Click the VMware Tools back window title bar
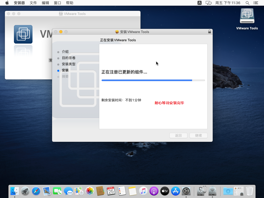The height and width of the screenshot is (198, 264). 72,14
